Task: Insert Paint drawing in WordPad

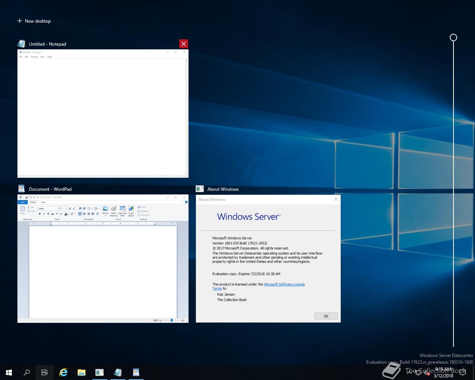Action: (114, 211)
